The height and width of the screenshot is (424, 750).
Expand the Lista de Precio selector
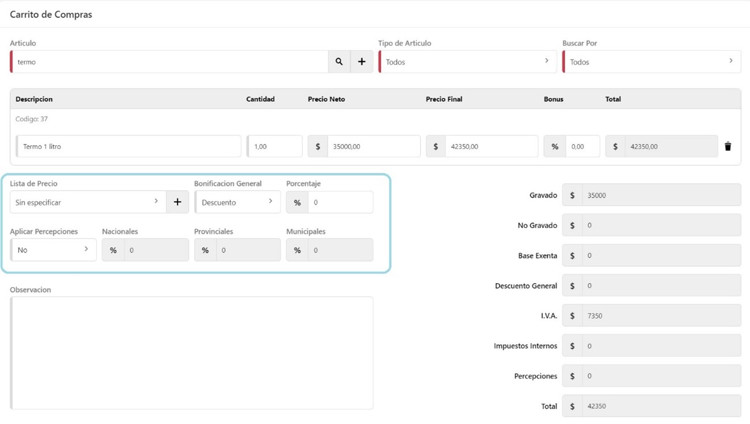point(88,202)
